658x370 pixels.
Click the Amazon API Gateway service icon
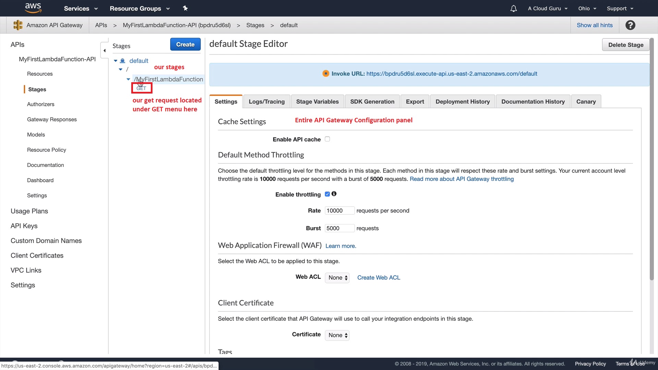[18, 25]
